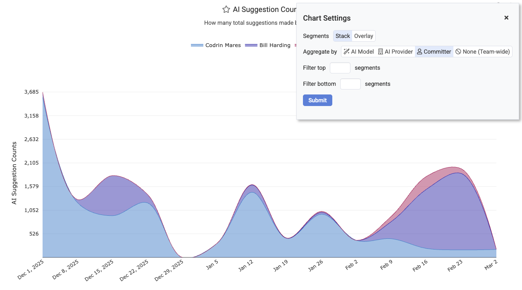Focus the Filter bottom segments field
Viewport: 522px width, 290px height.
coord(350,84)
